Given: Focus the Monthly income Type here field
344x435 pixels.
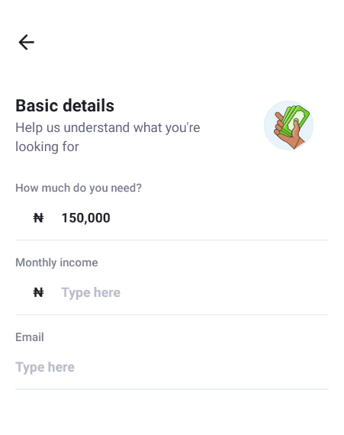Looking at the screenshot, I should click(x=172, y=293).
